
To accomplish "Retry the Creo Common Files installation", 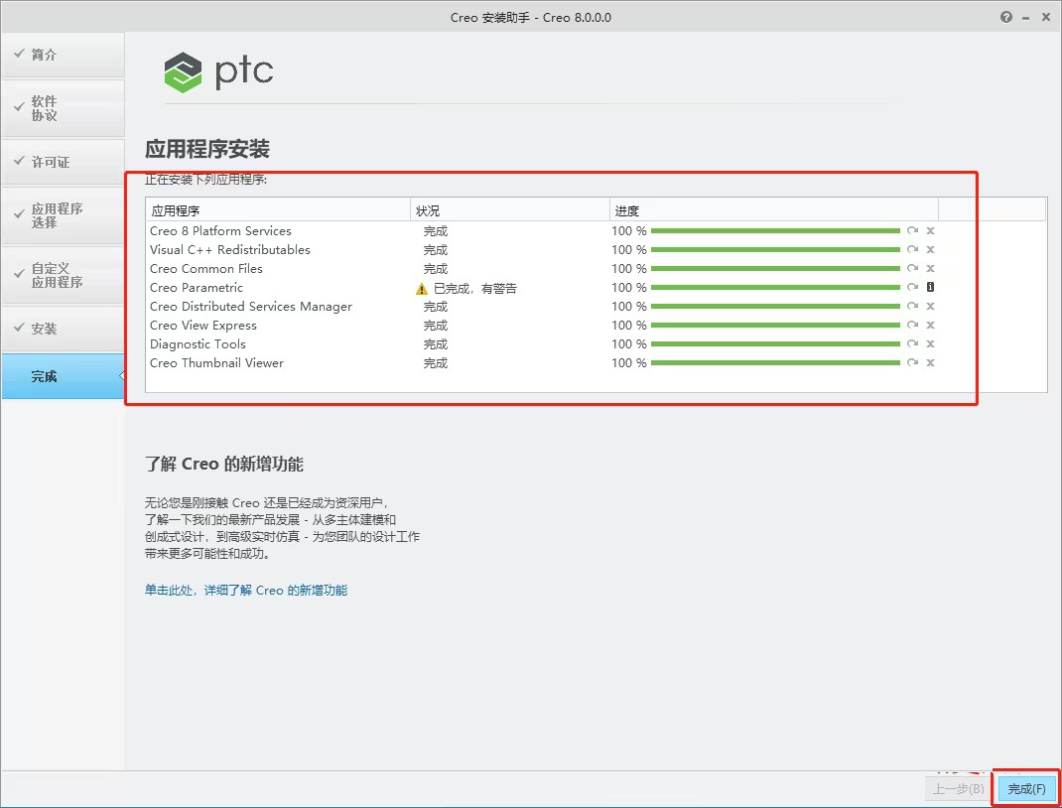I will click(x=912, y=268).
